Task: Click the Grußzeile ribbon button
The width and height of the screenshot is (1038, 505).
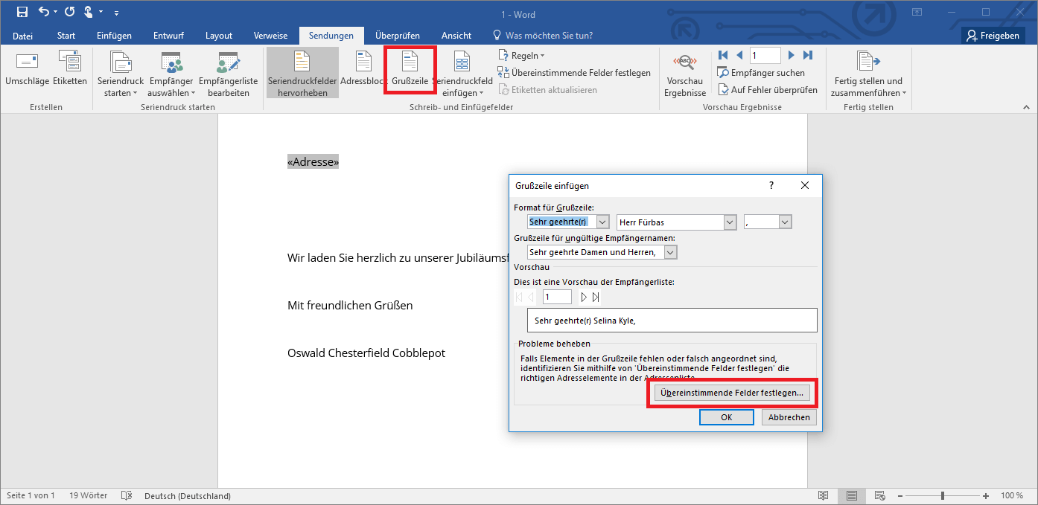Action: (x=410, y=71)
